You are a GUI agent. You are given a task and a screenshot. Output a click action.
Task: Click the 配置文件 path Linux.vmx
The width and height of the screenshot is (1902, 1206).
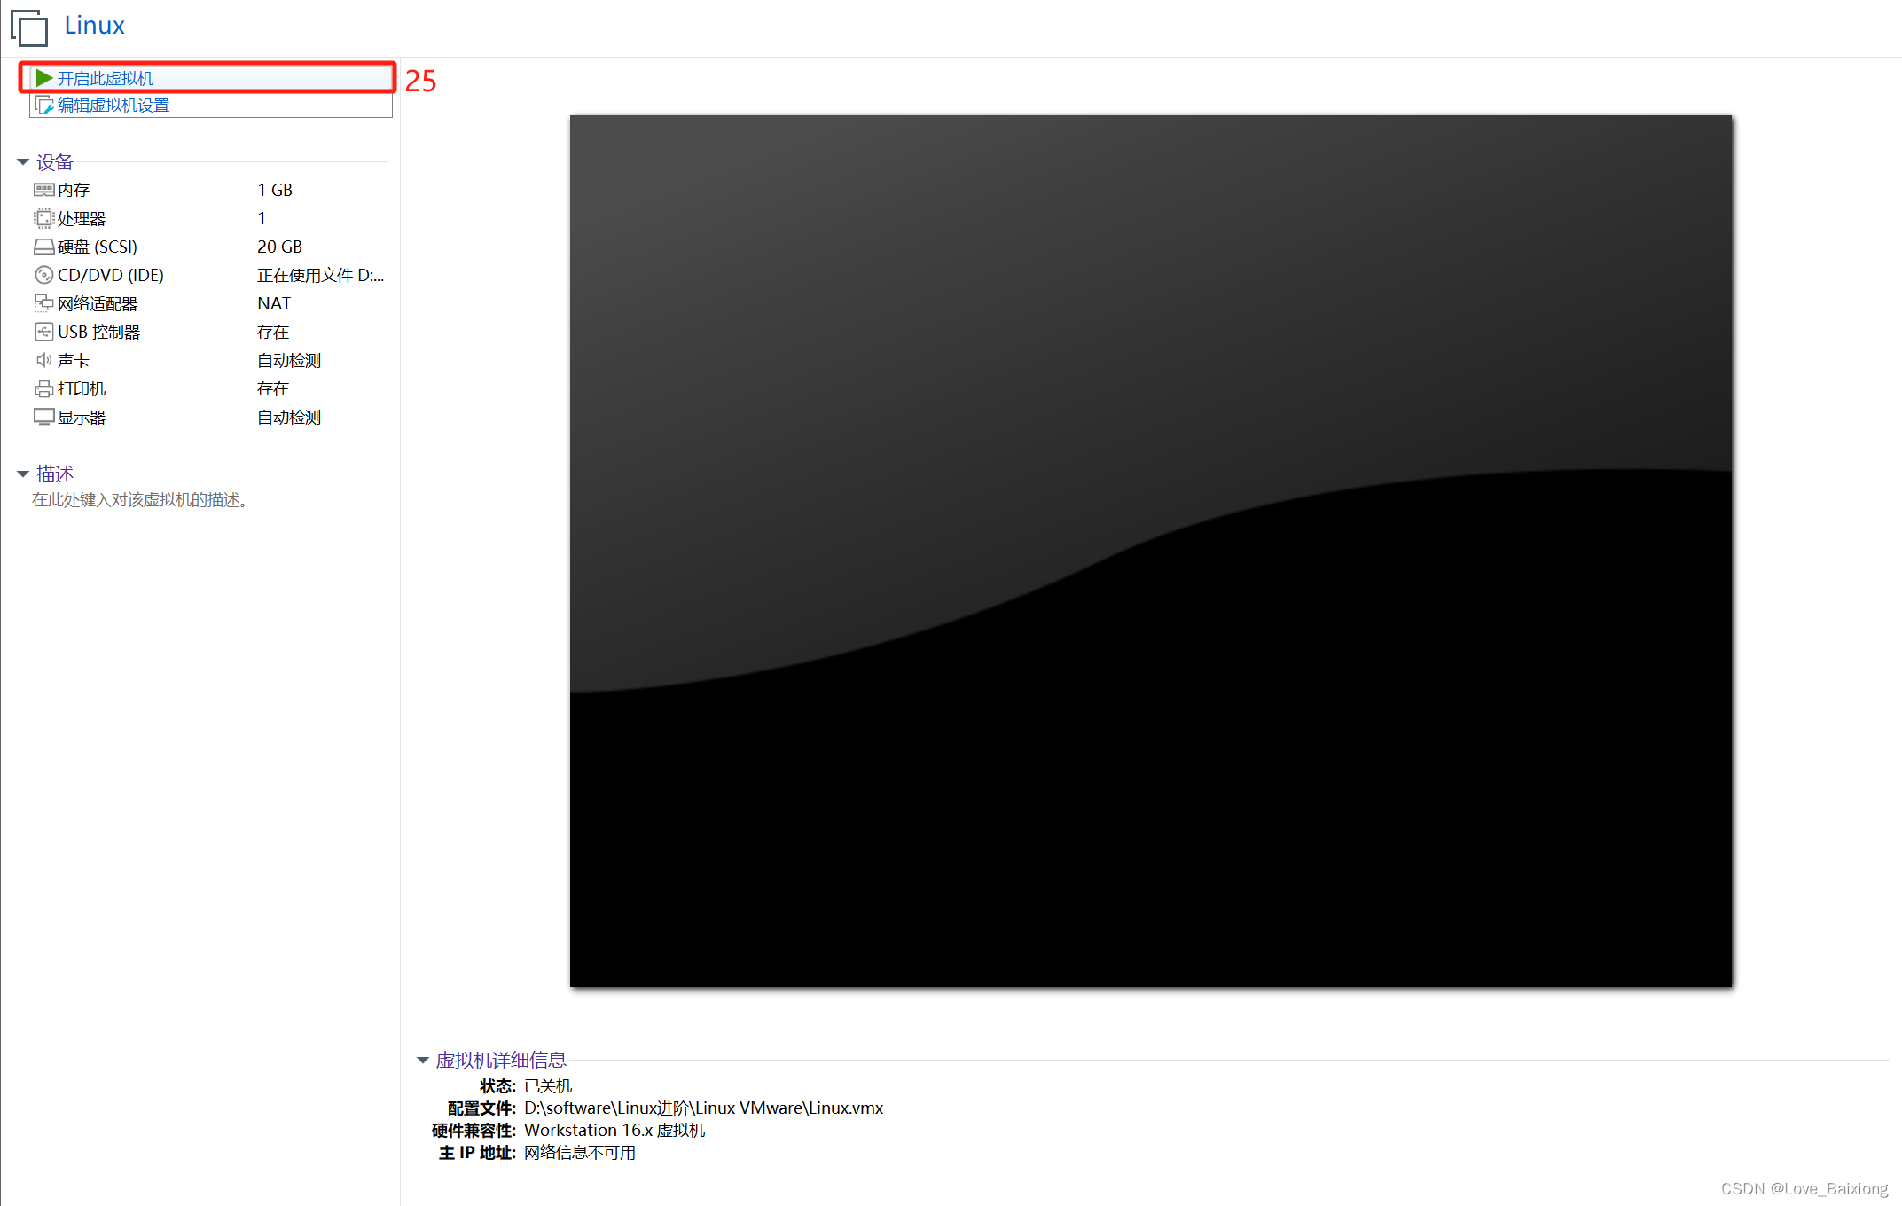click(703, 1108)
